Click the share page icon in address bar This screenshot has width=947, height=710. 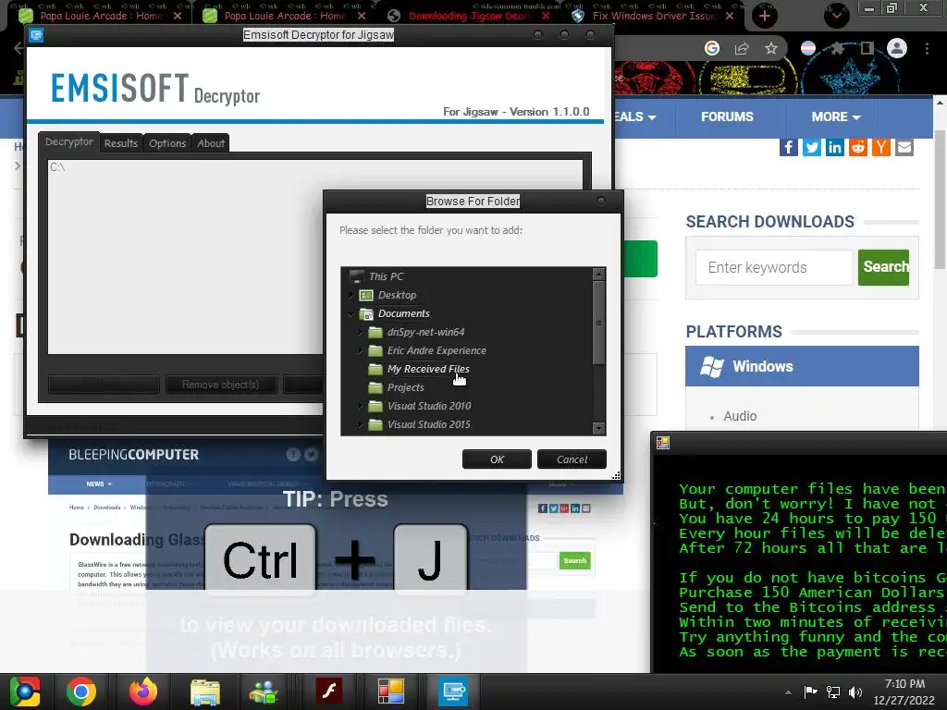742,49
